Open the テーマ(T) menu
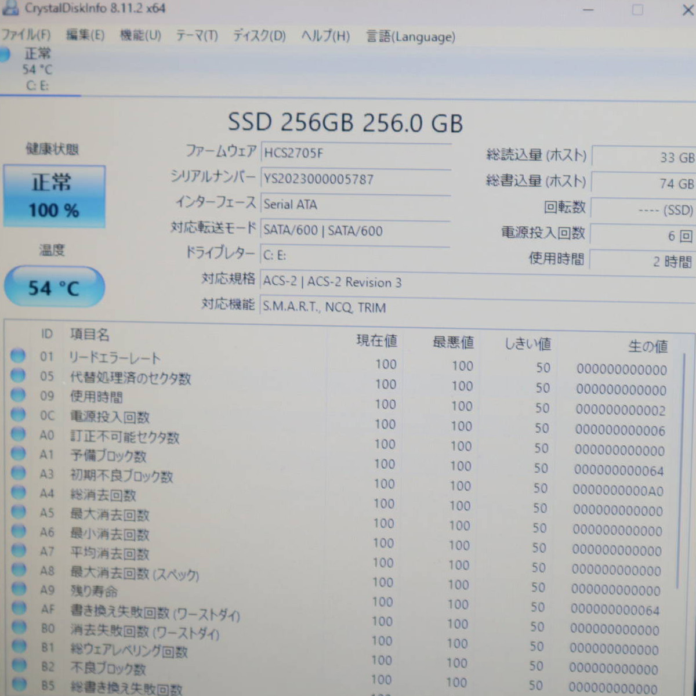This screenshot has height=696, width=696. (197, 35)
